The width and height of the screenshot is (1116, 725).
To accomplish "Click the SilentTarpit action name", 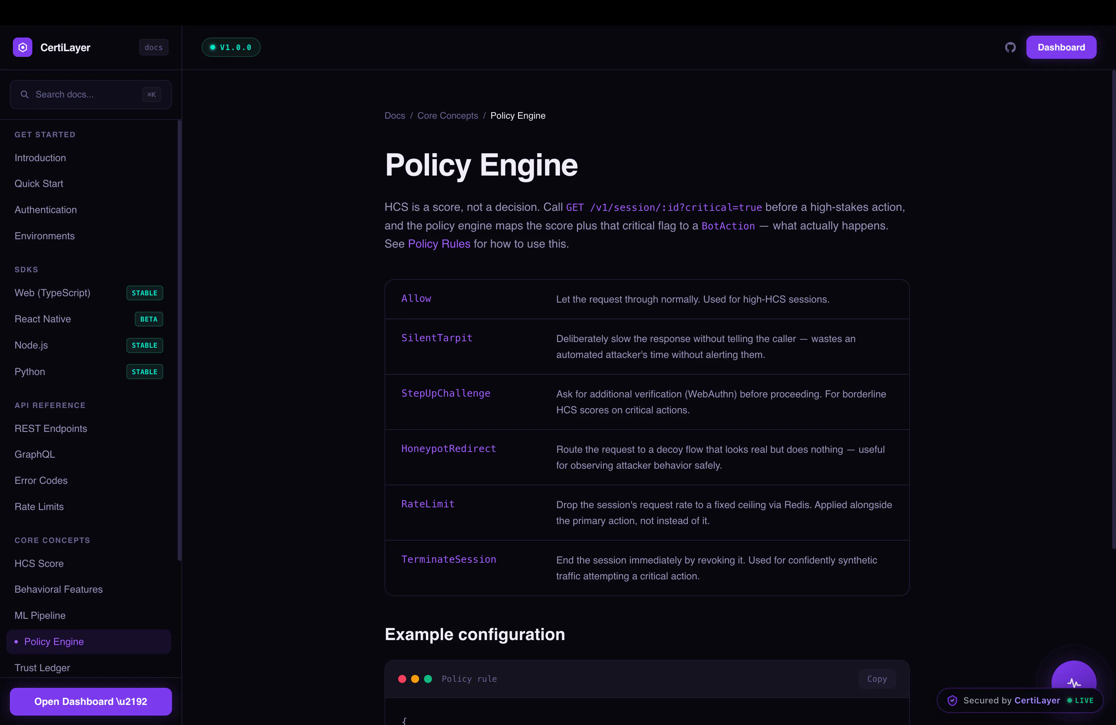I will coord(437,338).
